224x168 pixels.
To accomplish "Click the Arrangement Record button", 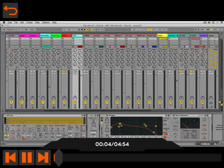I will pyautogui.click(x=84, y=30).
